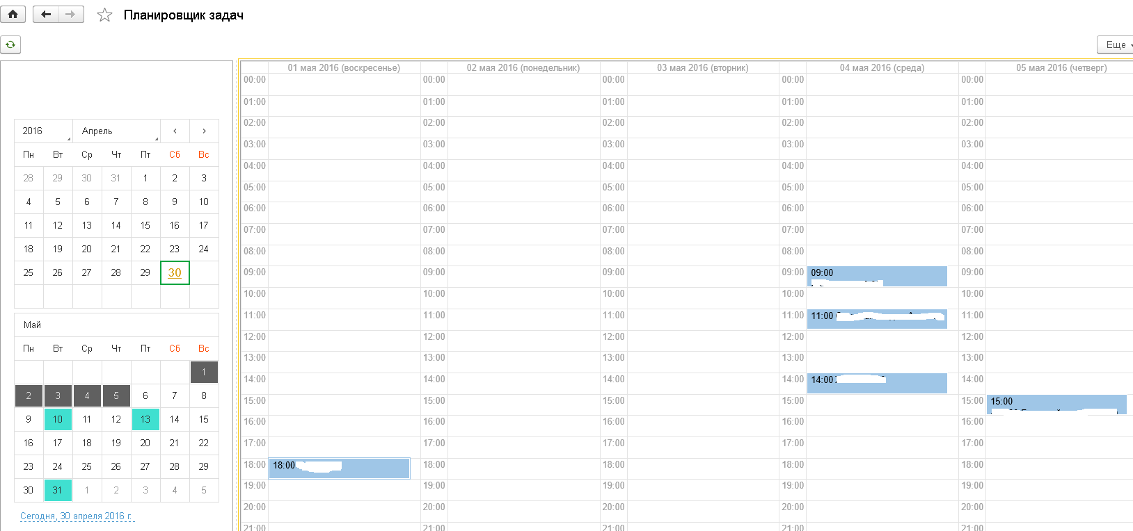Select May 9 in the calendar
The height and width of the screenshot is (531, 1133).
click(x=29, y=419)
